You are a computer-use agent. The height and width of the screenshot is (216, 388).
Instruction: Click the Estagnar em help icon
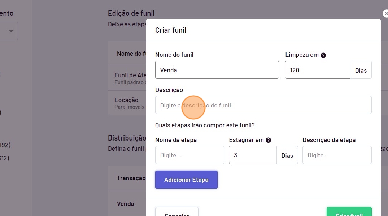[268, 140]
